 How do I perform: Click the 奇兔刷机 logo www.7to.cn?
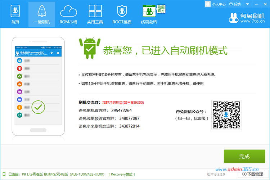pyautogui.click(x=247, y=18)
